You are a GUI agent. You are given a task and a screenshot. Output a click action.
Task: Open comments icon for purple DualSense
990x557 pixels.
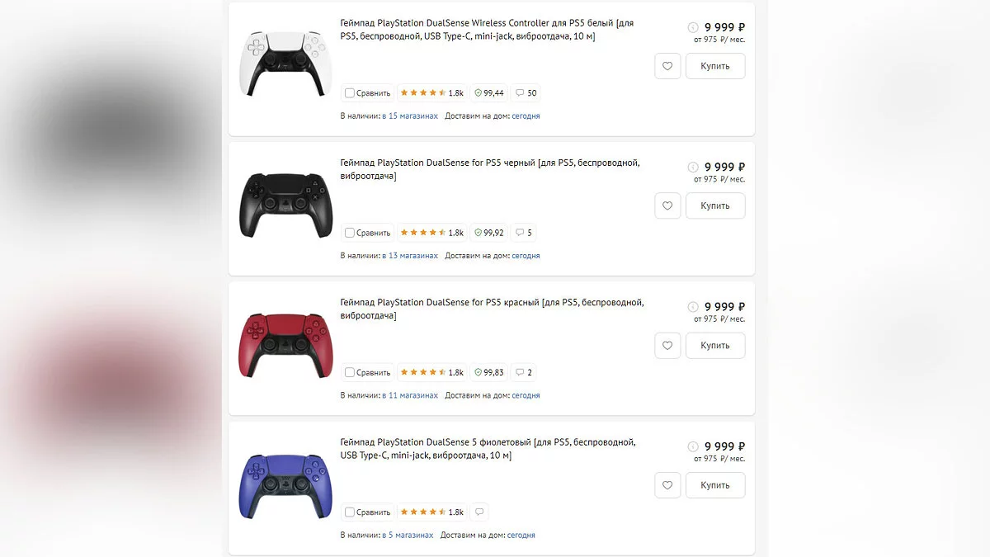click(478, 512)
